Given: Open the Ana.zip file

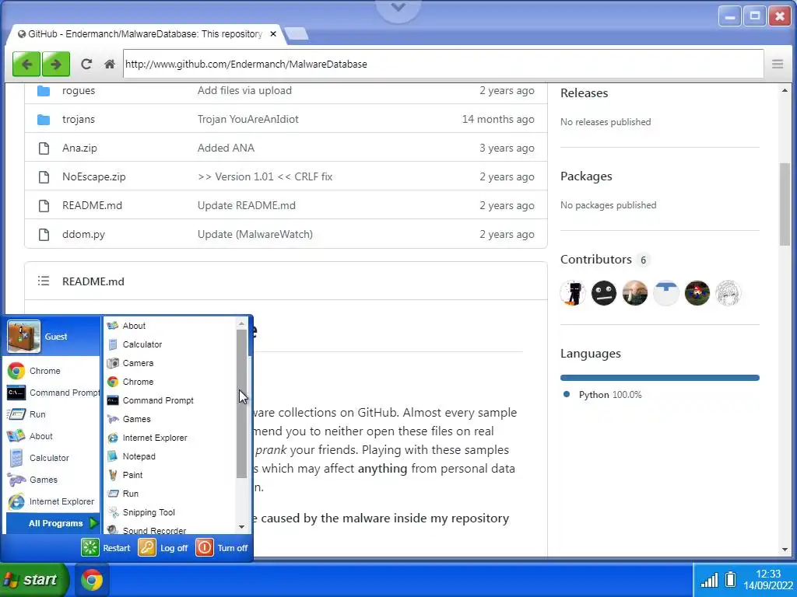Looking at the screenshot, I should point(79,148).
